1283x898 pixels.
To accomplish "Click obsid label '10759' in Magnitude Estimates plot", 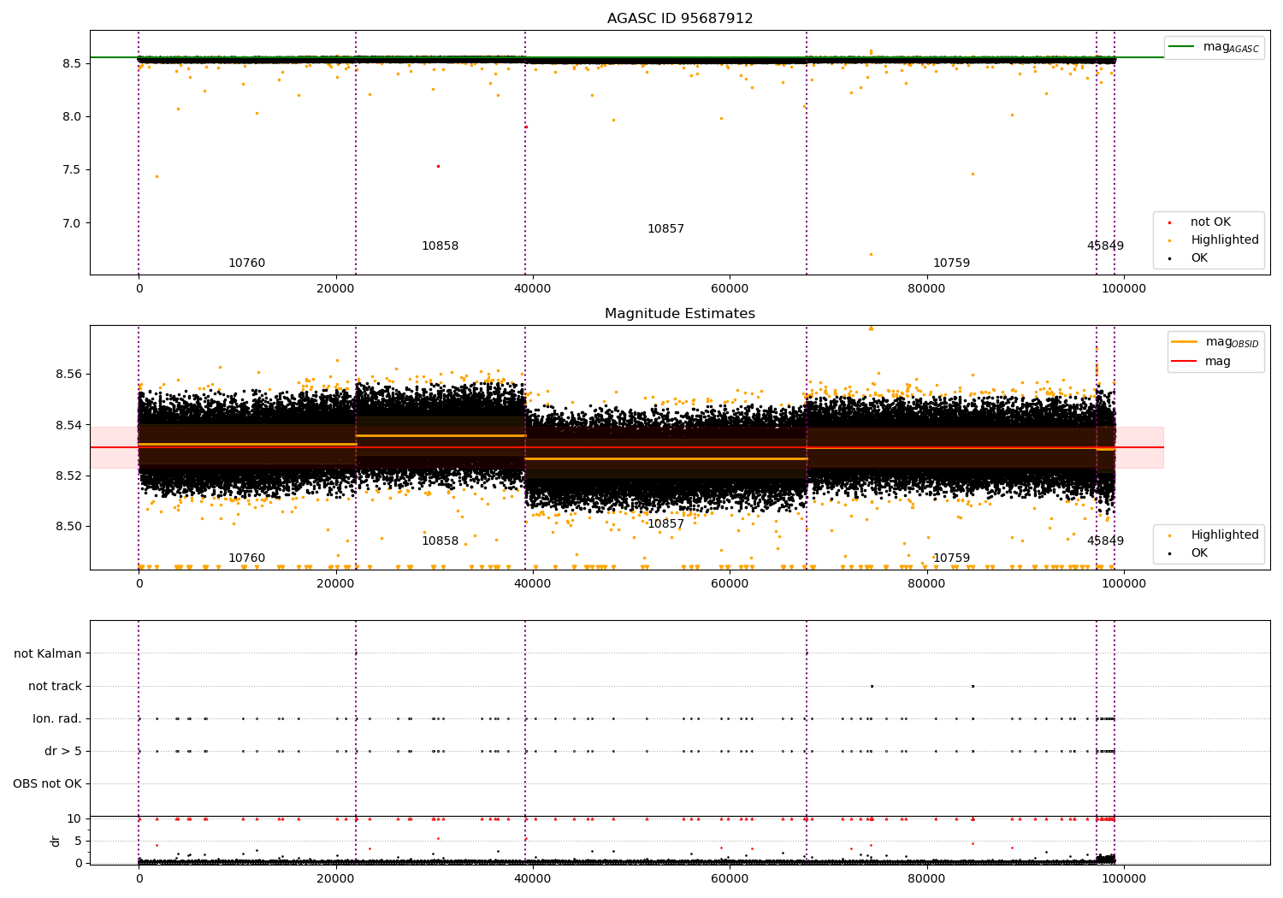I will [951, 558].
